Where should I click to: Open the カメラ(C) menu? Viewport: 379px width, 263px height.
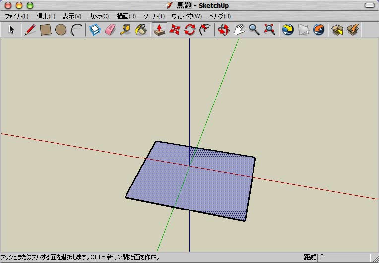point(99,16)
